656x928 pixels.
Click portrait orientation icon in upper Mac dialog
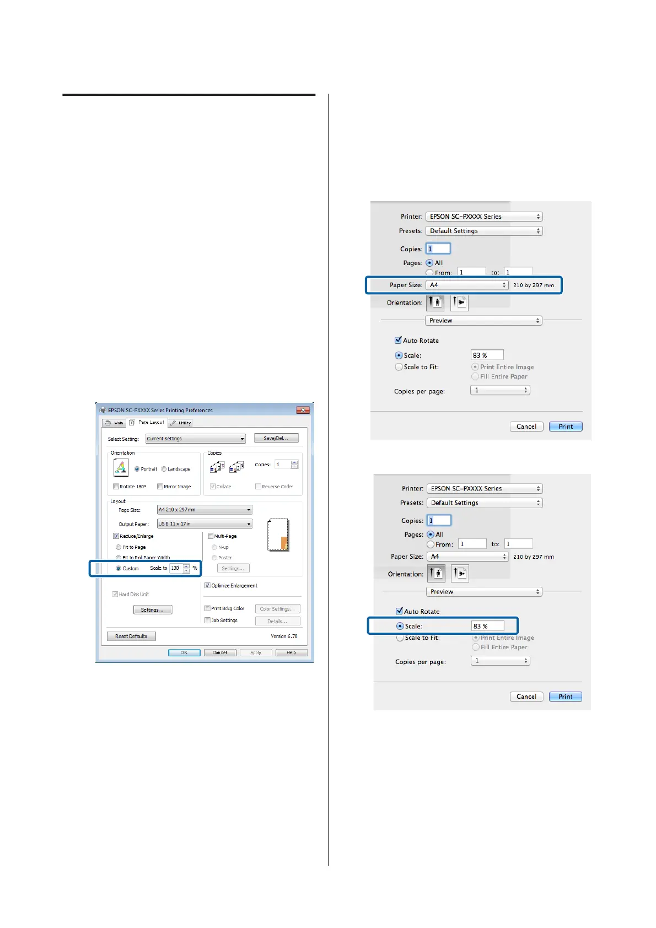point(435,303)
